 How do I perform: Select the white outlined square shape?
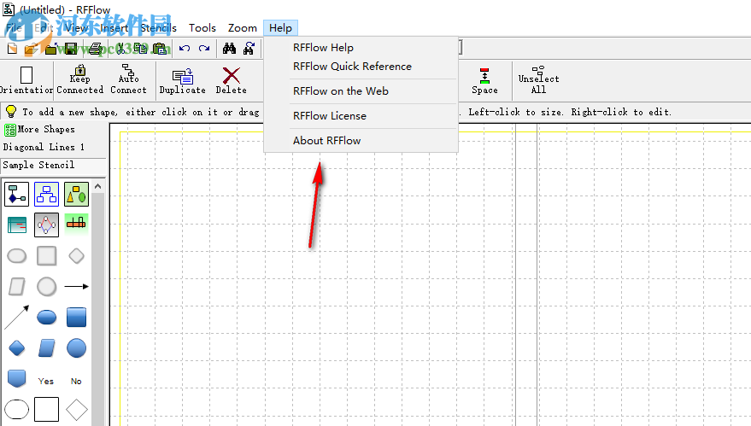point(46,409)
